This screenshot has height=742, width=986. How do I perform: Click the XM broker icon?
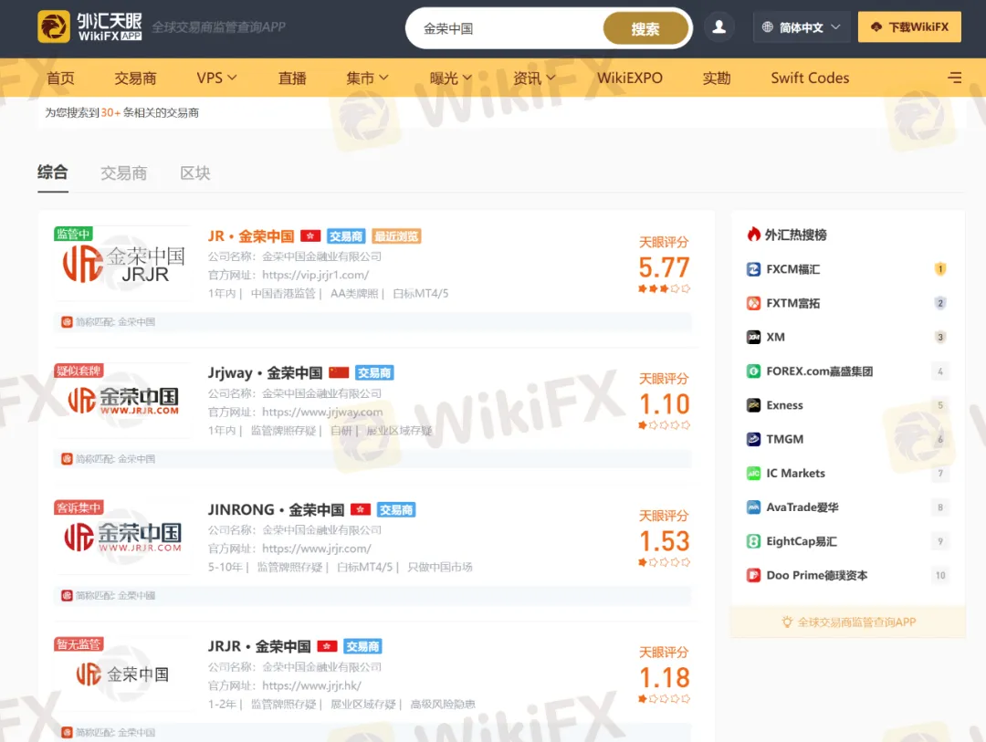click(753, 337)
